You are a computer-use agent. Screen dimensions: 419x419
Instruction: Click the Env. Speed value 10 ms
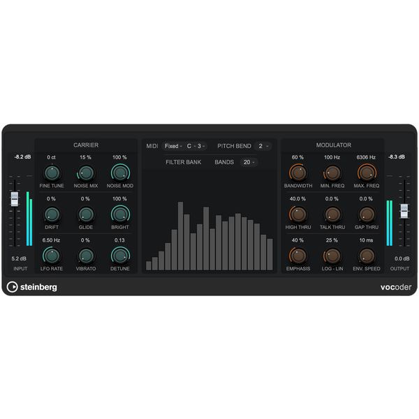click(x=366, y=240)
